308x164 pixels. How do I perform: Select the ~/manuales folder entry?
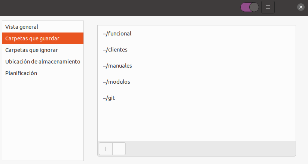tap(196, 66)
